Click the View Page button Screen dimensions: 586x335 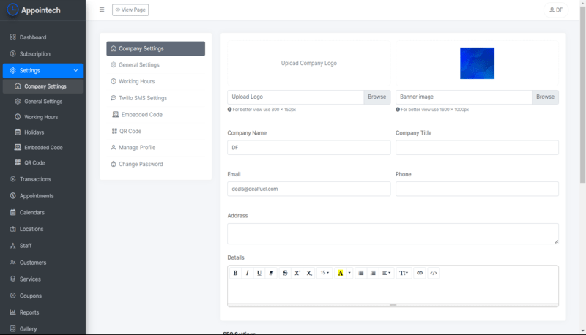[130, 10]
